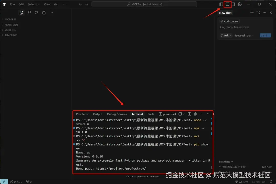Start a new chat with plus icon

point(252,13)
